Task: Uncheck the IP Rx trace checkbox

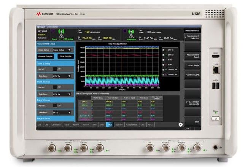Action: point(164,64)
